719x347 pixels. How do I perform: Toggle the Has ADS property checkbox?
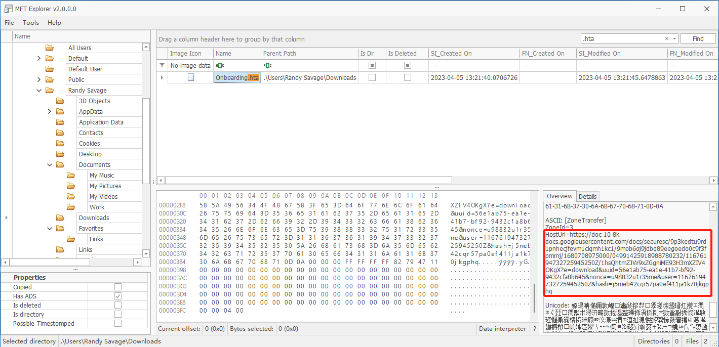tap(118, 296)
